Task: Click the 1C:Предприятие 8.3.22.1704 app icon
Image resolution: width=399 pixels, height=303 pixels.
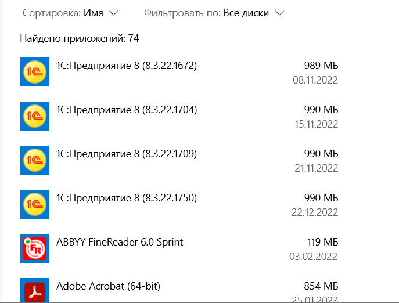Action: 35,116
